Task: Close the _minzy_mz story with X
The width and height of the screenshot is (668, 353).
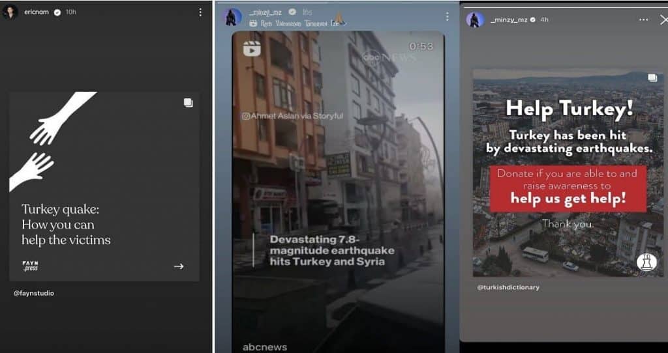Action: pyautogui.click(x=663, y=20)
